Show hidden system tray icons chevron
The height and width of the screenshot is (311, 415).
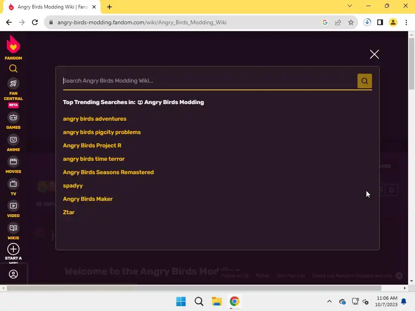329,301
